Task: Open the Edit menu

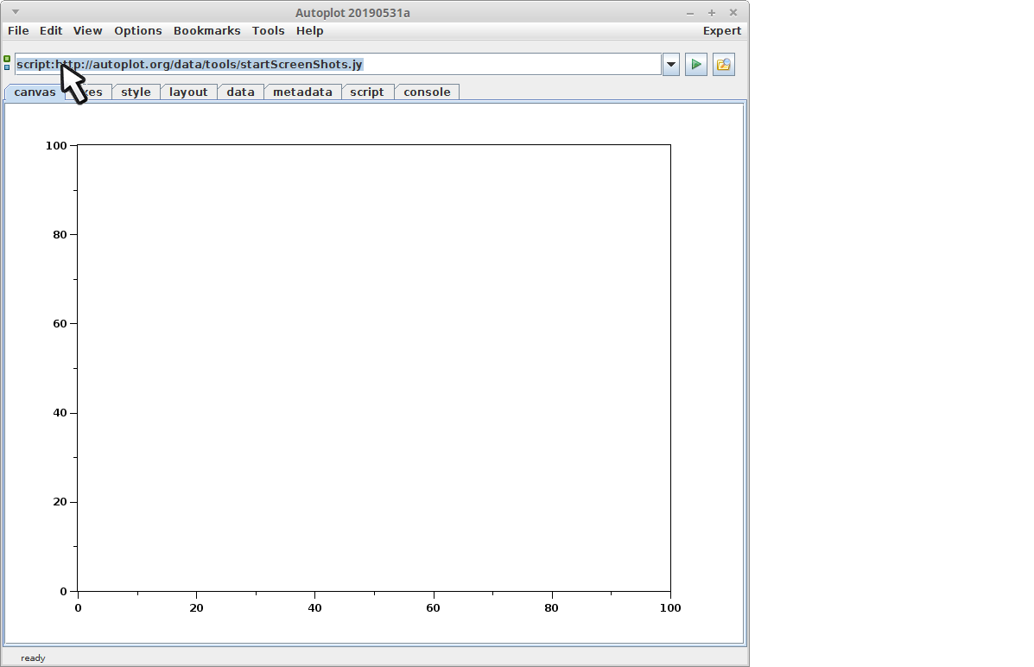Action: pos(51,31)
